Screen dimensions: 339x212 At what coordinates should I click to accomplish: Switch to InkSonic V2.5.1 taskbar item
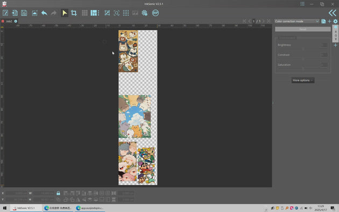tap(26, 208)
